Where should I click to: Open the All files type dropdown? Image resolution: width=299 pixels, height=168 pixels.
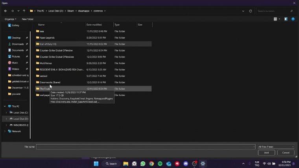pyautogui.click(x=275, y=146)
